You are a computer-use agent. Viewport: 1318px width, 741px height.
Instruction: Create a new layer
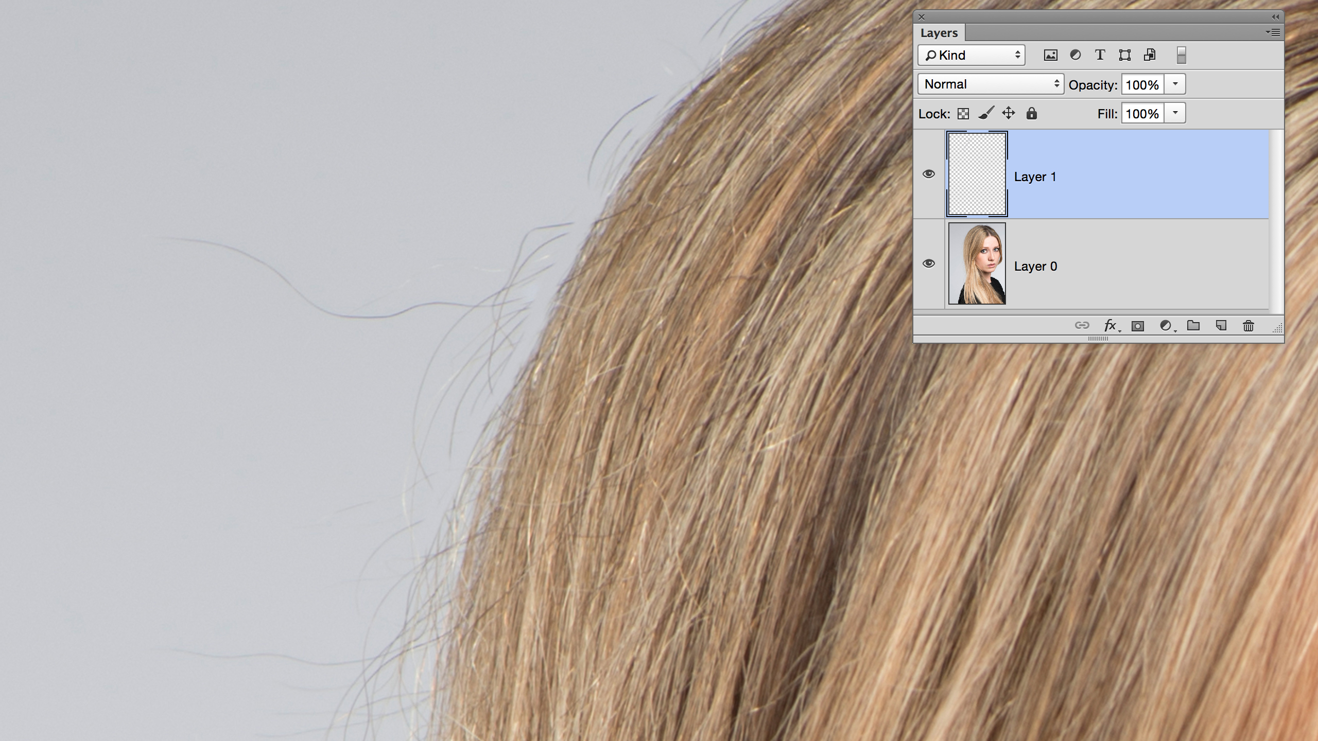pyautogui.click(x=1221, y=325)
